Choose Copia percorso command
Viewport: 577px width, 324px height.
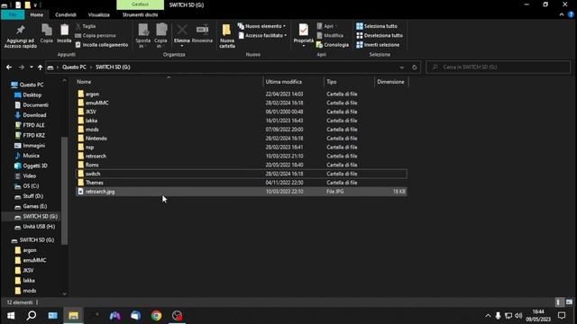click(x=96, y=35)
